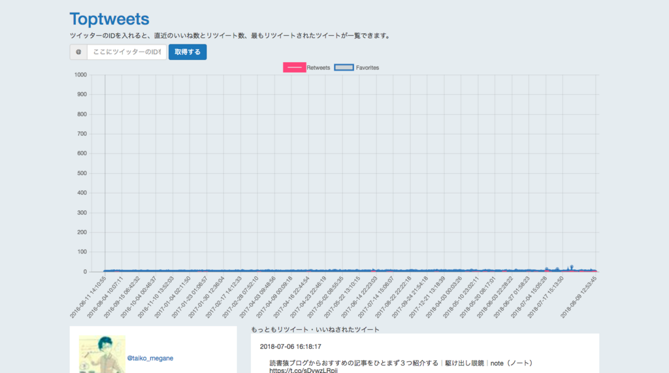
Task: Click the tallest Favorites spike on the chart
Action: (x=572, y=267)
